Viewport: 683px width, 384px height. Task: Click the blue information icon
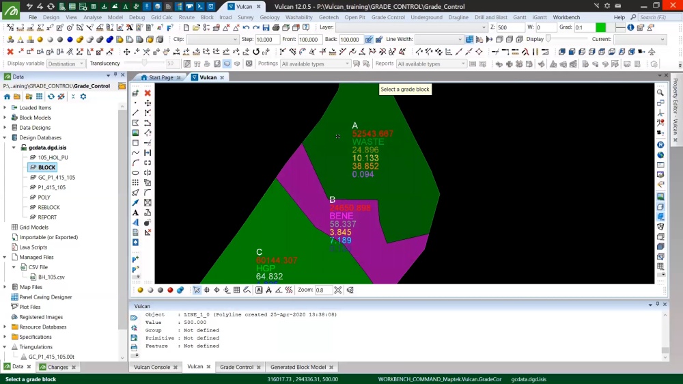tap(630, 27)
